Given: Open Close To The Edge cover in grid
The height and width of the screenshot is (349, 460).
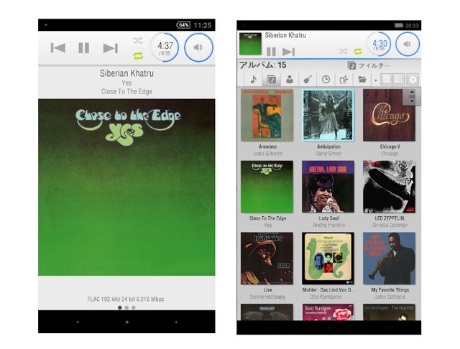Looking at the screenshot, I should [x=267, y=187].
